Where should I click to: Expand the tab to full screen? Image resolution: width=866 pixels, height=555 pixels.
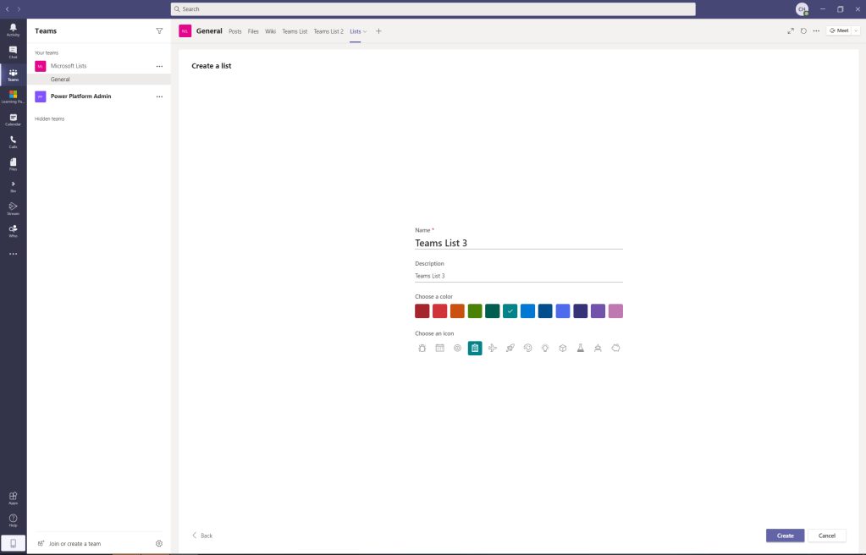point(791,30)
